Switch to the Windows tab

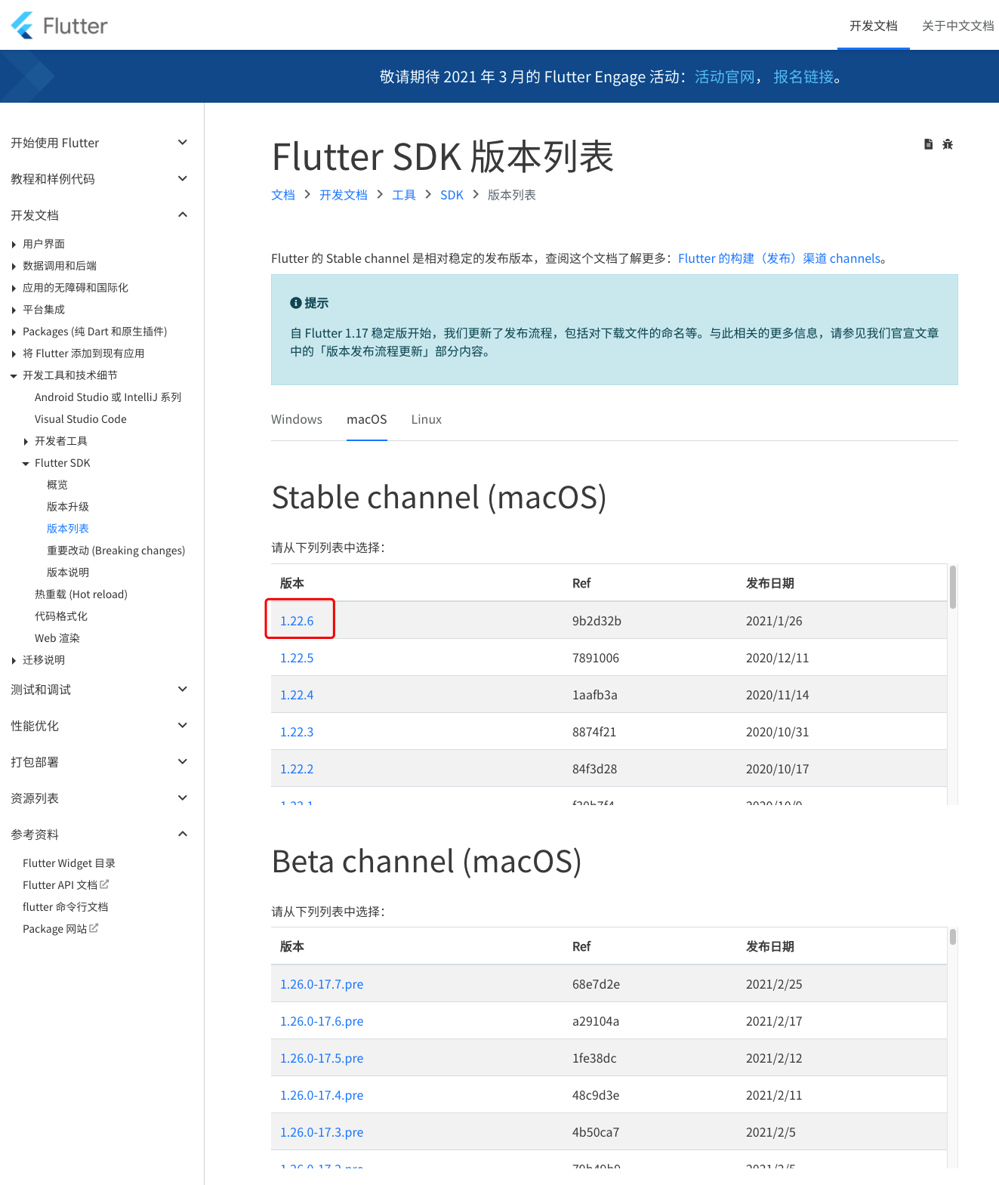pyautogui.click(x=297, y=419)
